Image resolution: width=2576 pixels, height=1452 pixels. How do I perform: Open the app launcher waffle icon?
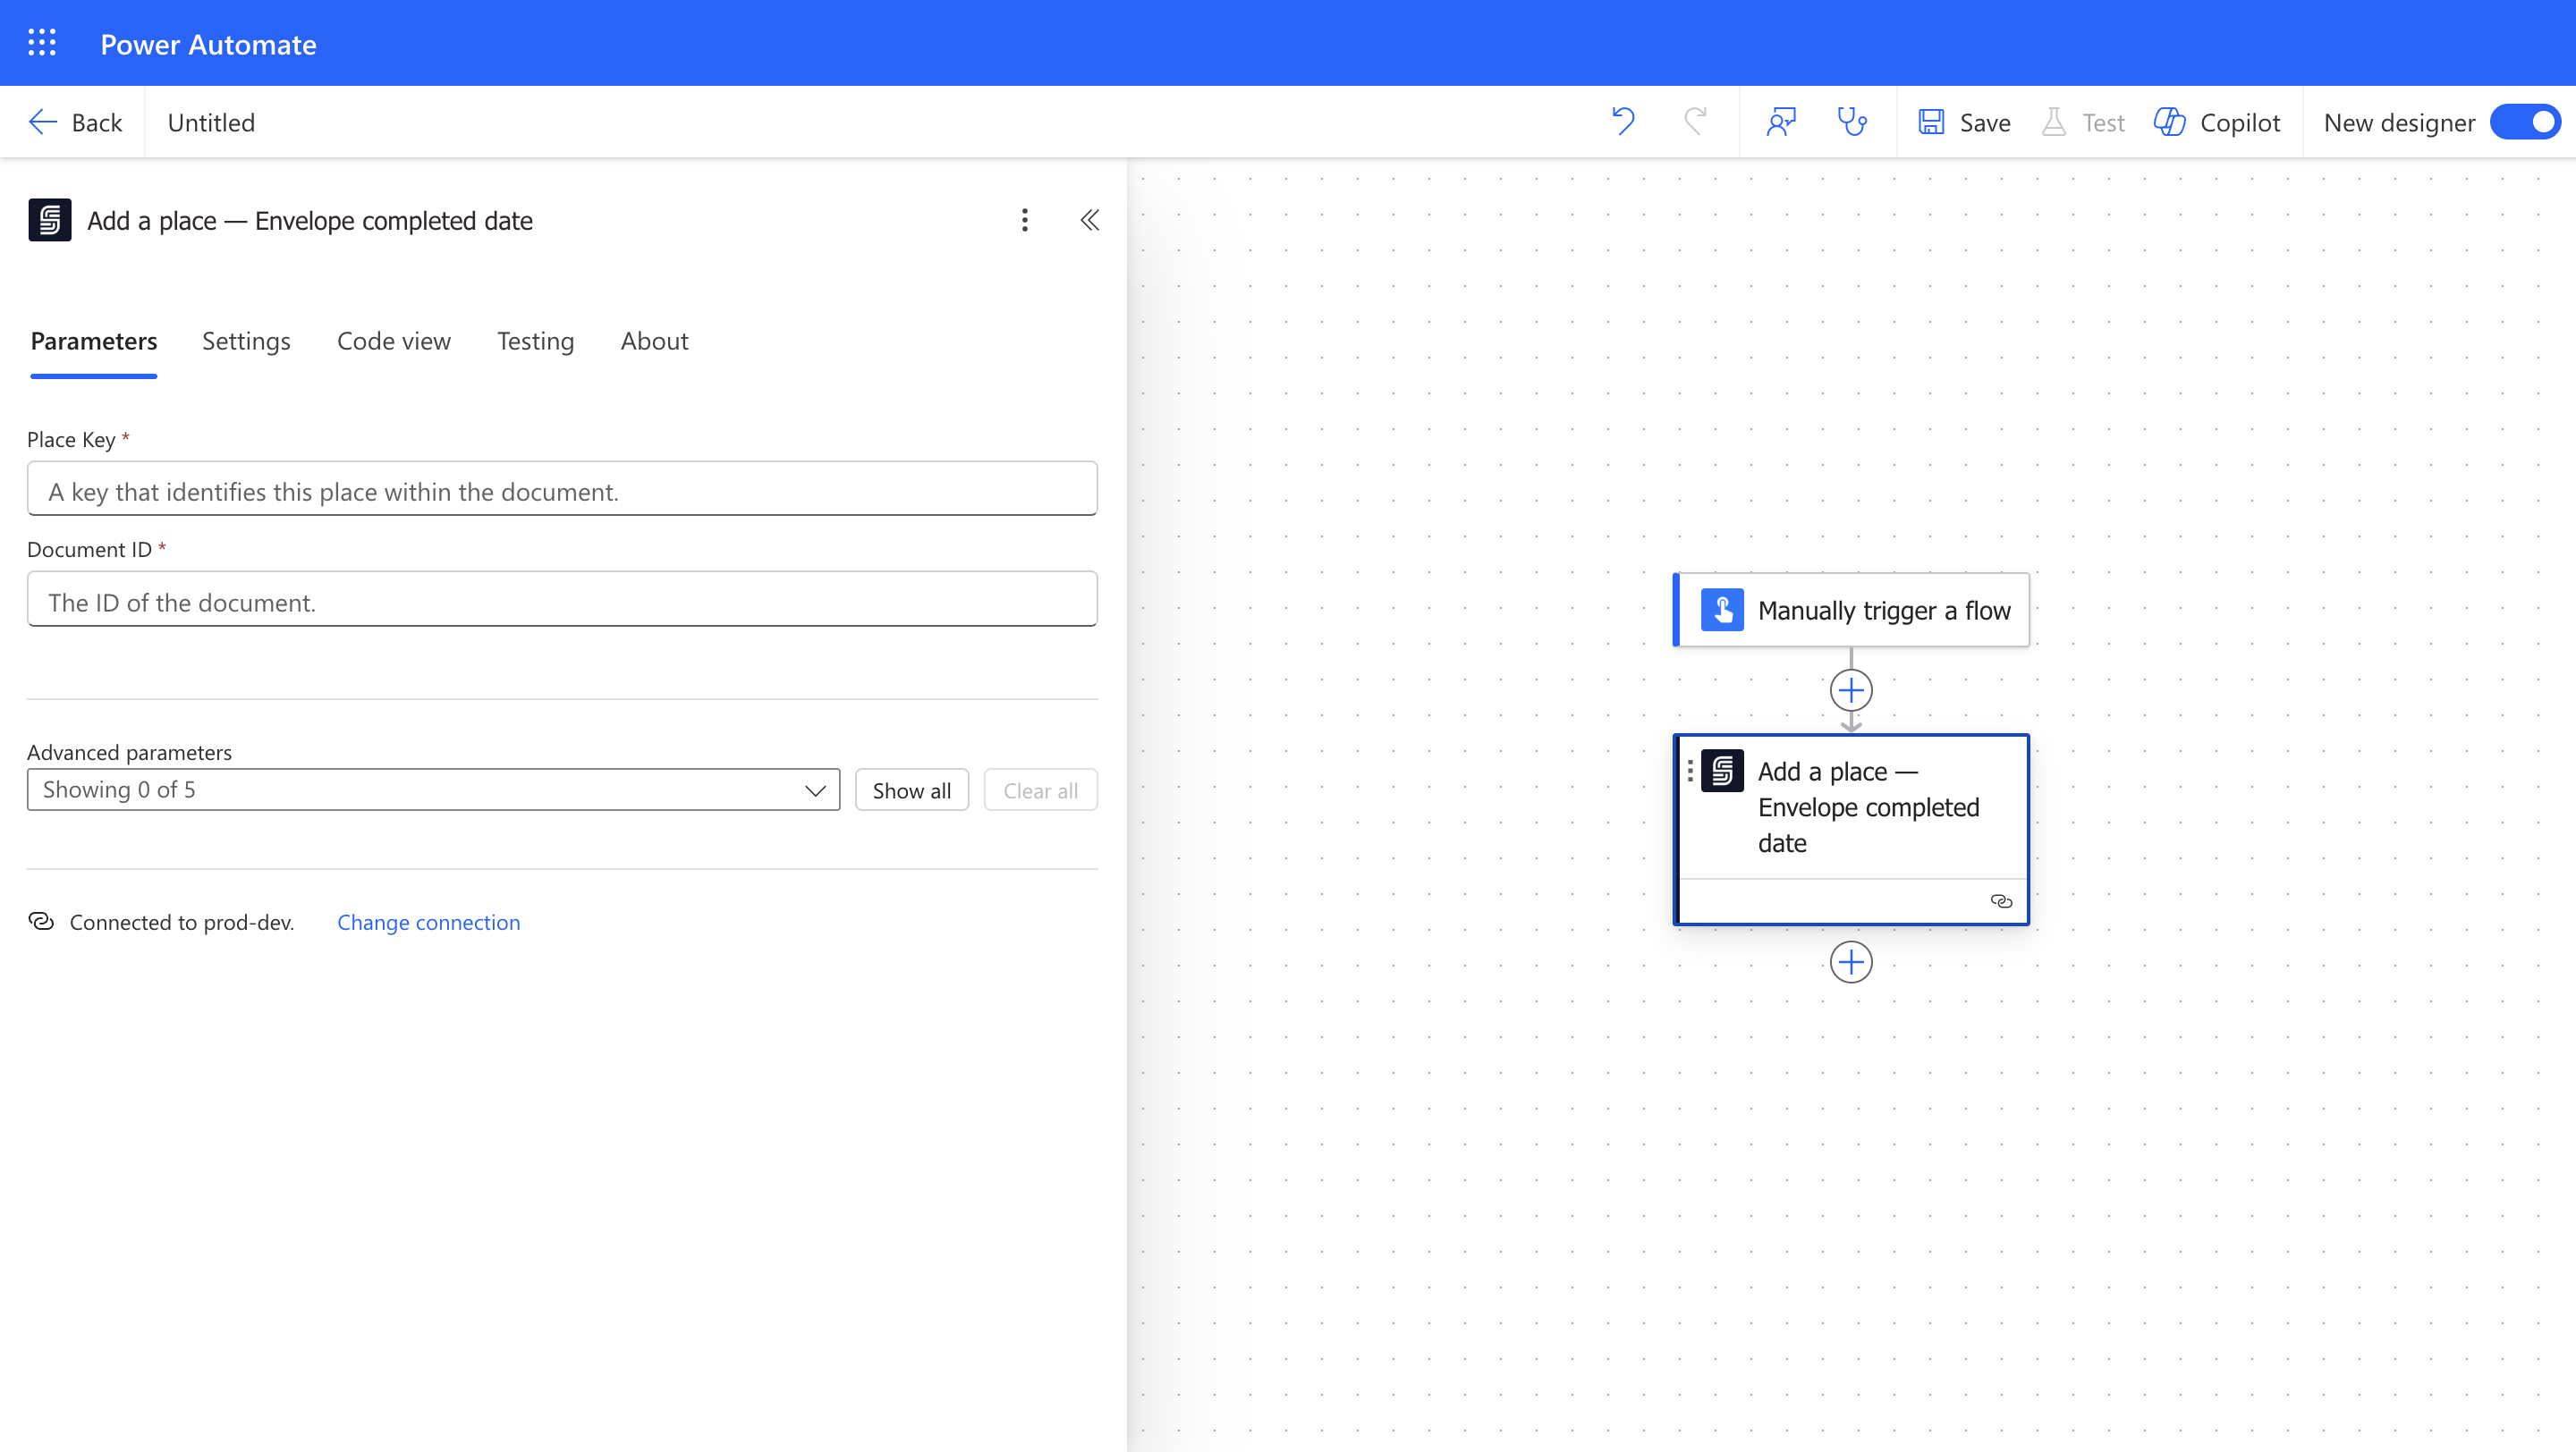(x=42, y=43)
